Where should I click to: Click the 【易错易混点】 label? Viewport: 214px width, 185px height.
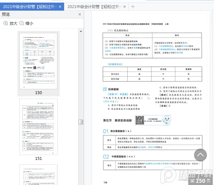(x=115, y=64)
